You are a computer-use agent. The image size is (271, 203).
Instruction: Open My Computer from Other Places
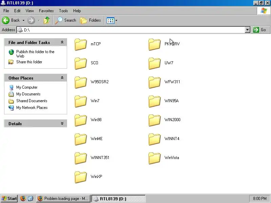pos(27,87)
